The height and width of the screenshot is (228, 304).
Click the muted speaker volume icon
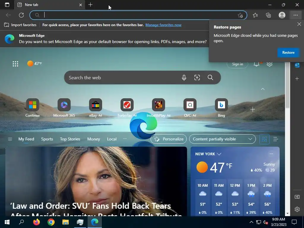coord(266,222)
